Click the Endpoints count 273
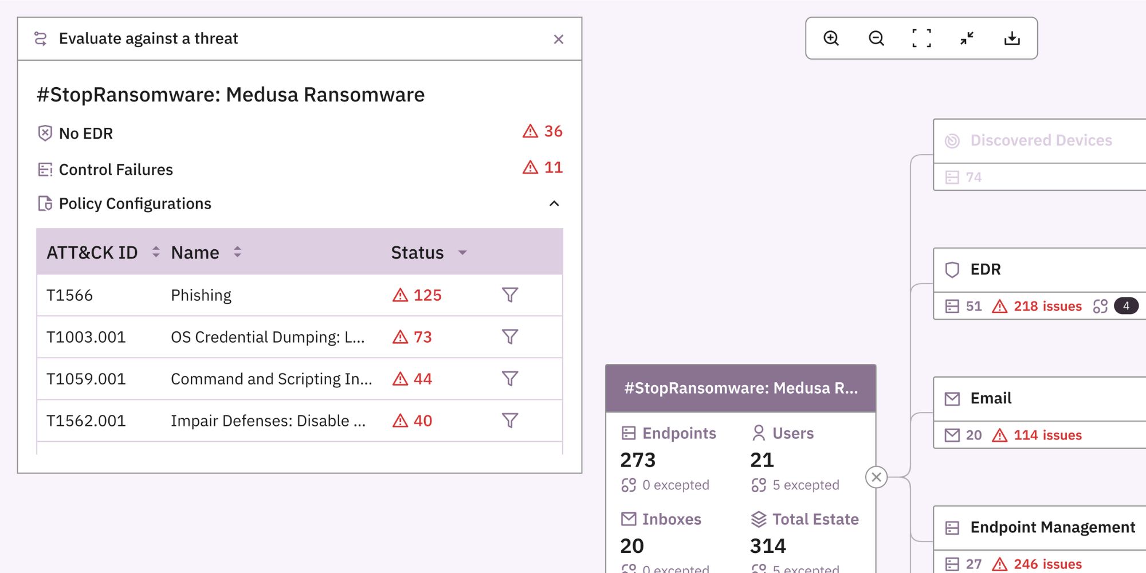 click(638, 460)
